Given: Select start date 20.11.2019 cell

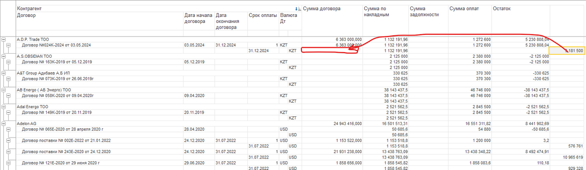Looking at the screenshot, I should click(x=195, y=112).
